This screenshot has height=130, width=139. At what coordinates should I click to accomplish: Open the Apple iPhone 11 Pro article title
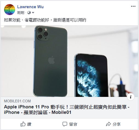point(67,109)
